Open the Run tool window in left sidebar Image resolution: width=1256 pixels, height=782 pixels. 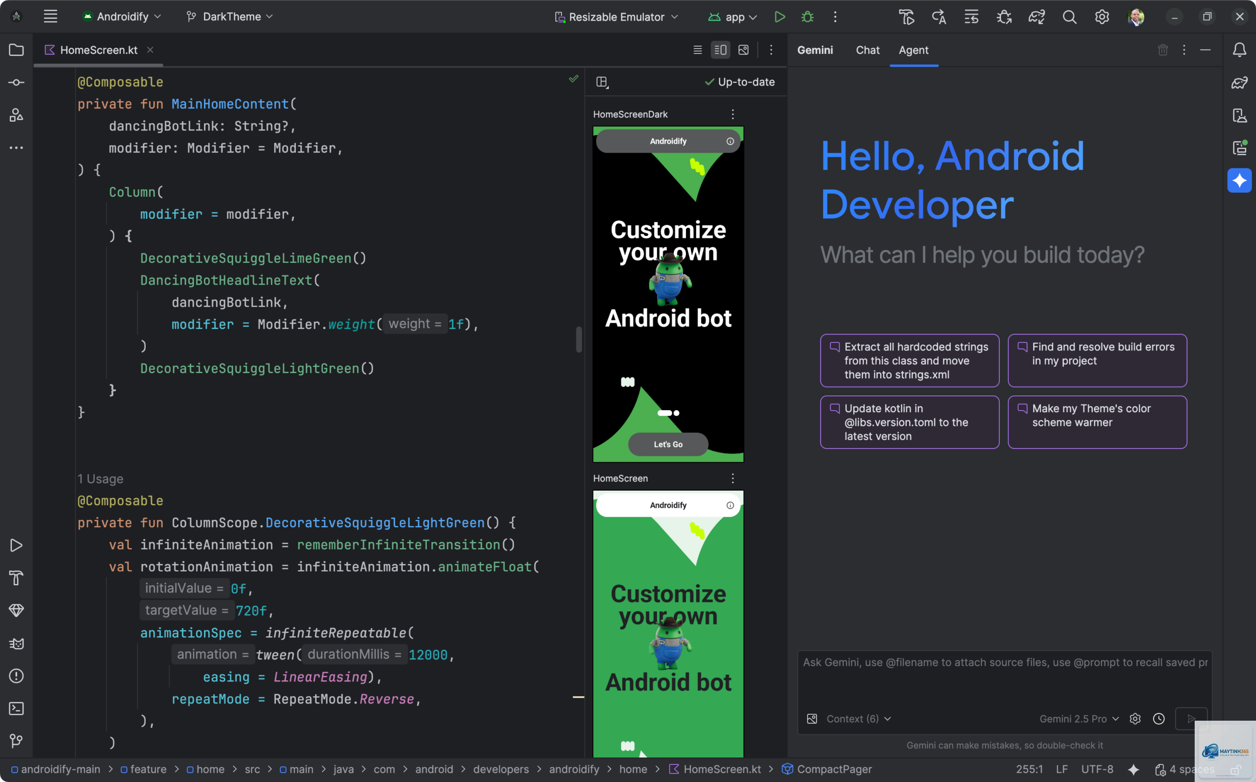pyautogui.click(x=16, y=546)
